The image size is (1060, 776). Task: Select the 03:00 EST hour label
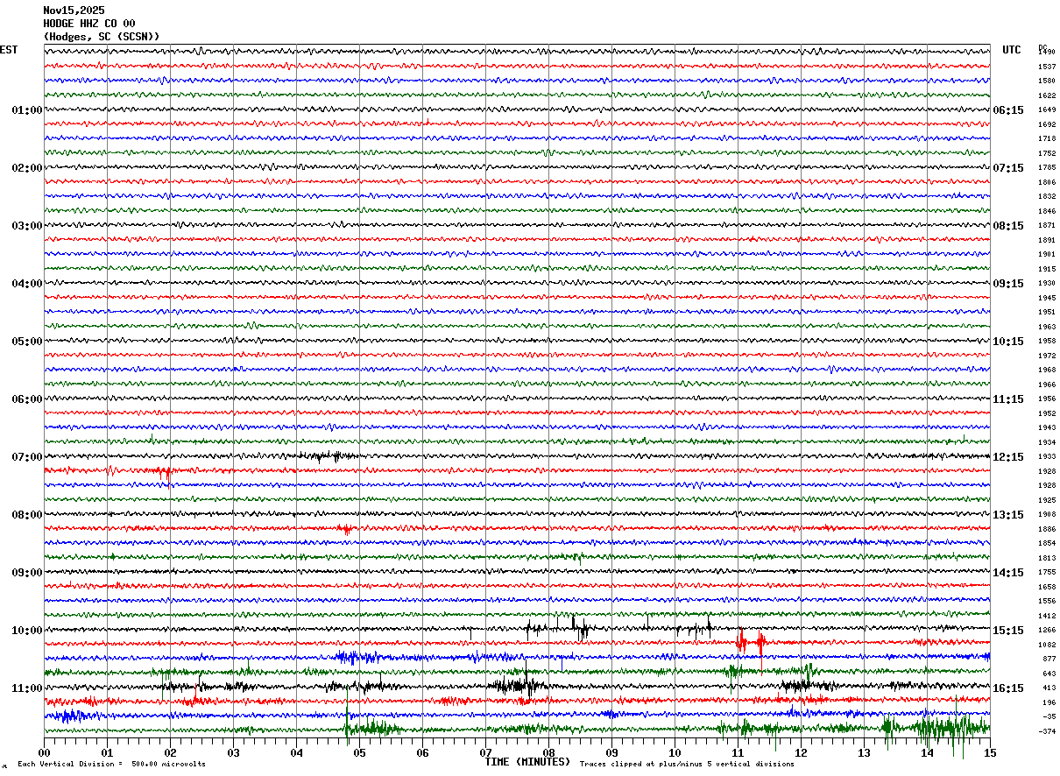[27, 226]
